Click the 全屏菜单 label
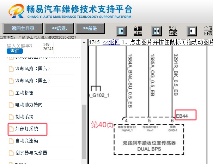Viewport: 213px width, 164px height. (138, 31)
